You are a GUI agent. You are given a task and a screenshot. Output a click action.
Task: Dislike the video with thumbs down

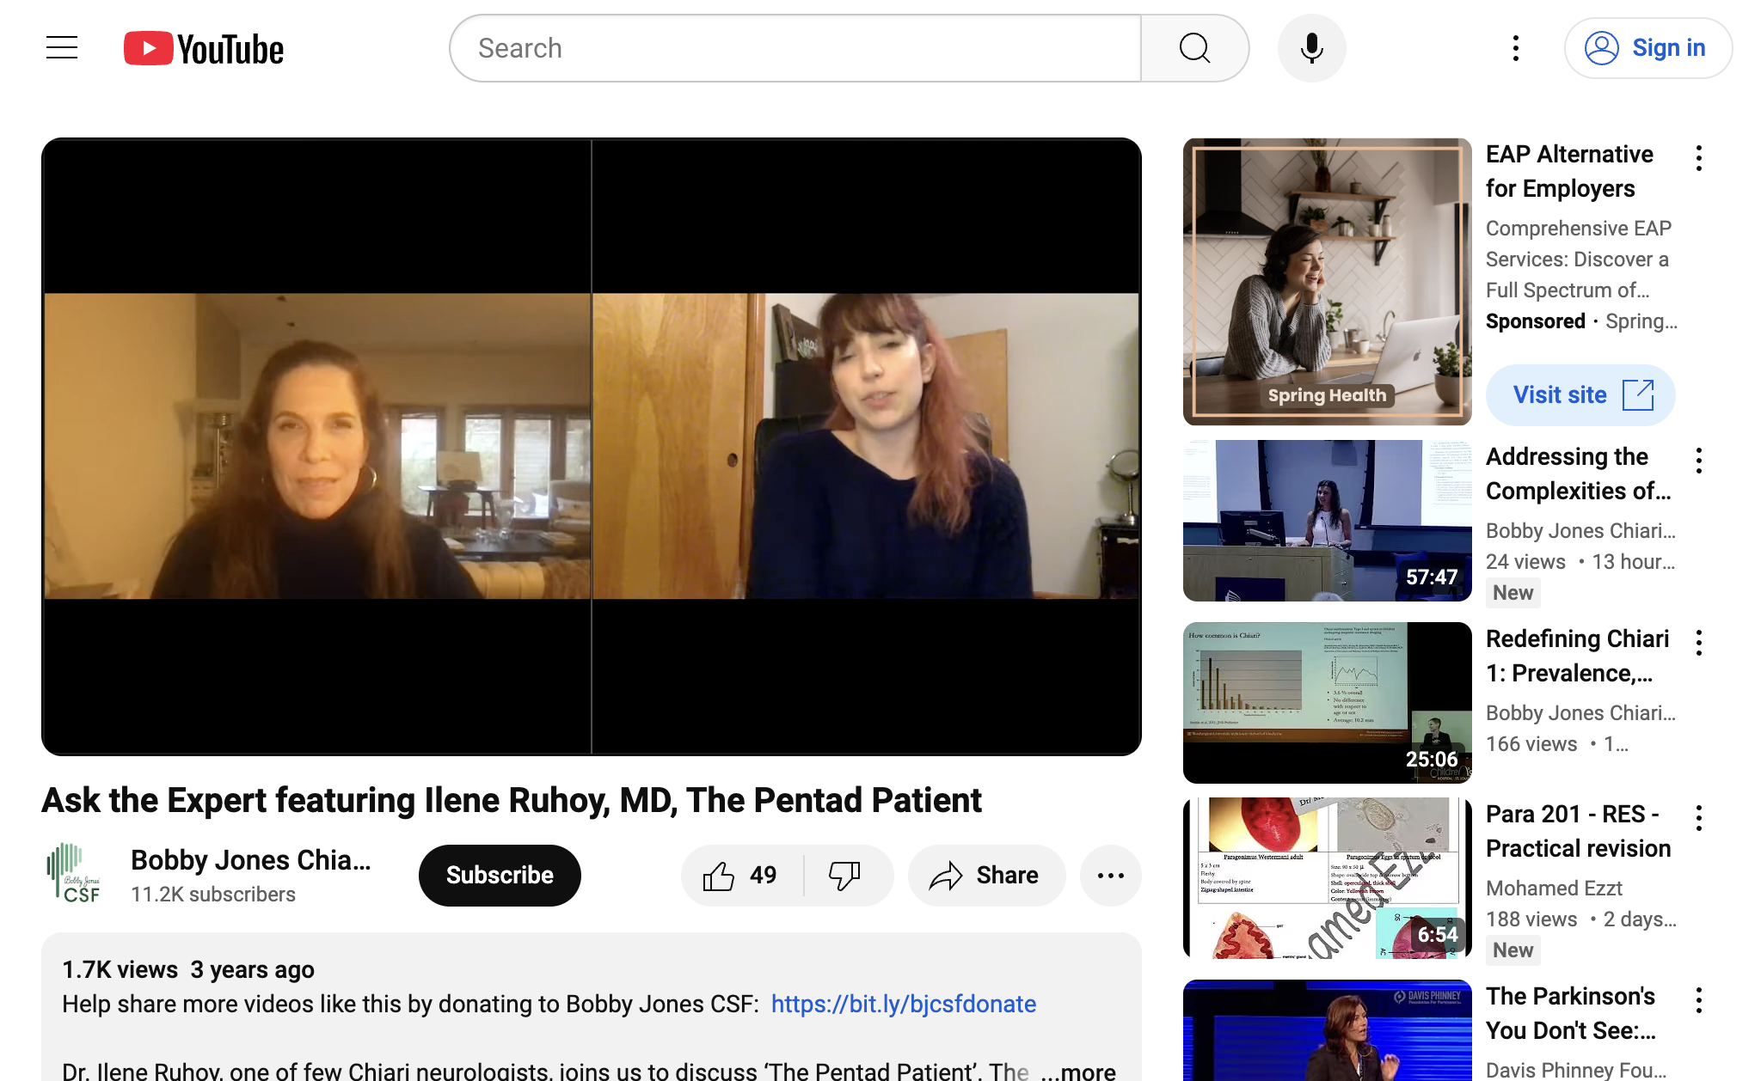[x=846, y=876]
